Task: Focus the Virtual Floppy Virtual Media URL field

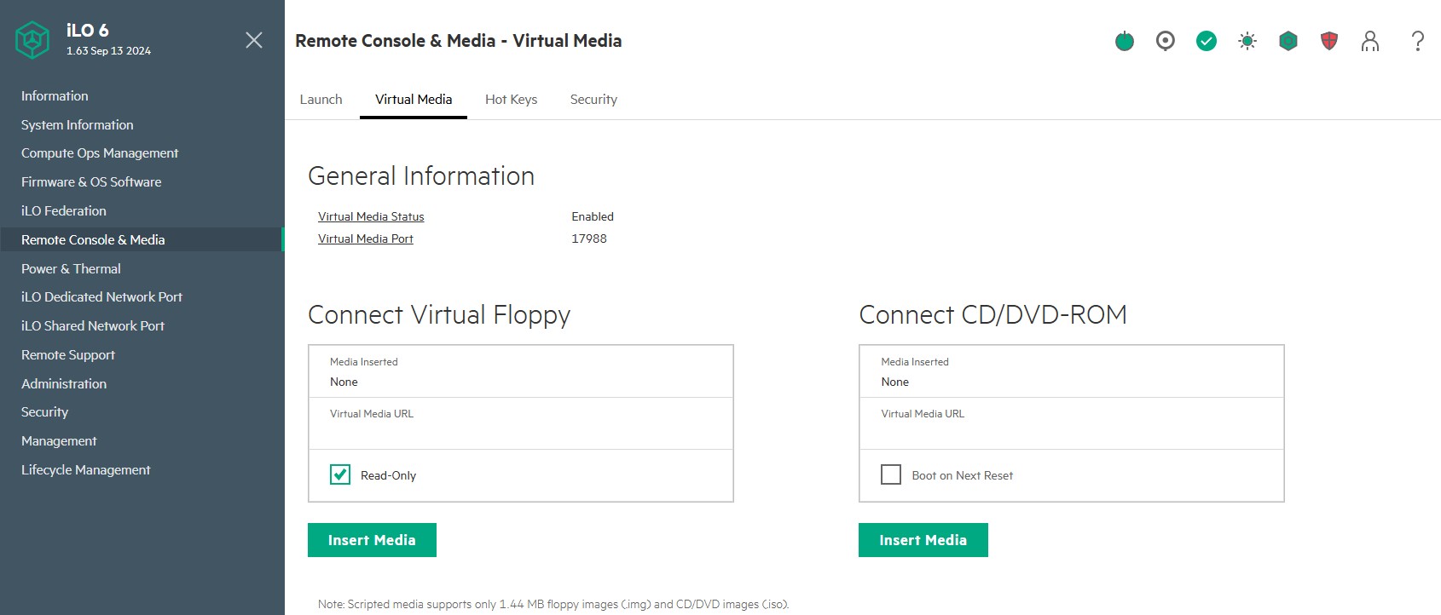Action: point(521,423)
